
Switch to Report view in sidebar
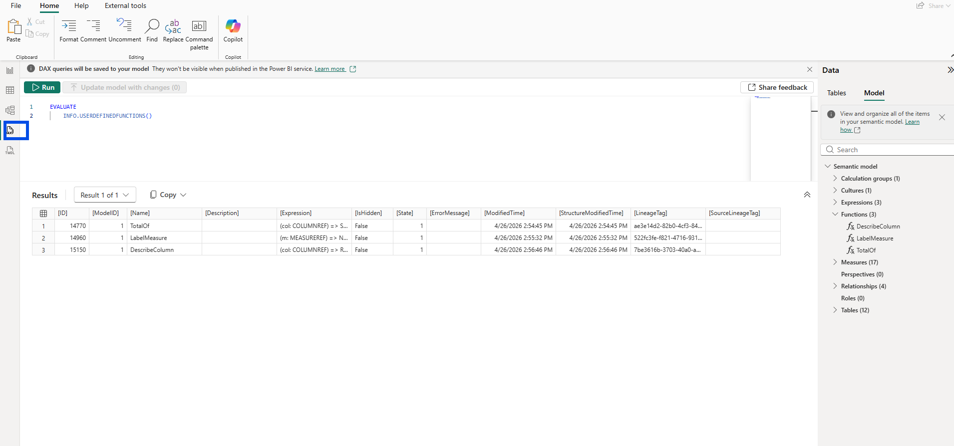[x=10, y=70]
